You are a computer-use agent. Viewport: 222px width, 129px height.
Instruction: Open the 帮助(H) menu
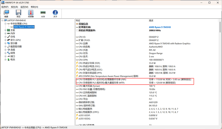point(34,6)
